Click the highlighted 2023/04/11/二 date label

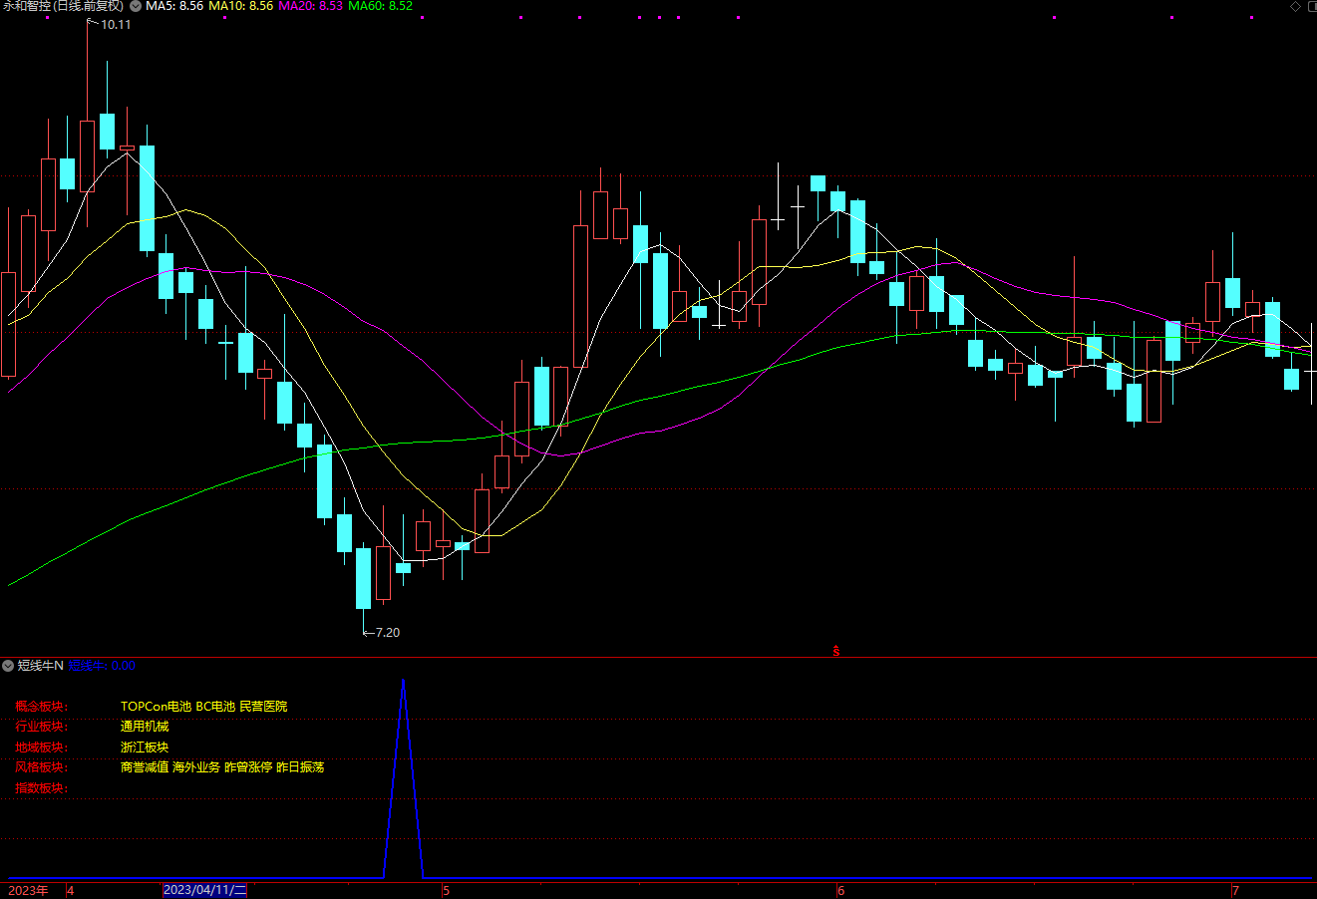[x=204, y=890]
